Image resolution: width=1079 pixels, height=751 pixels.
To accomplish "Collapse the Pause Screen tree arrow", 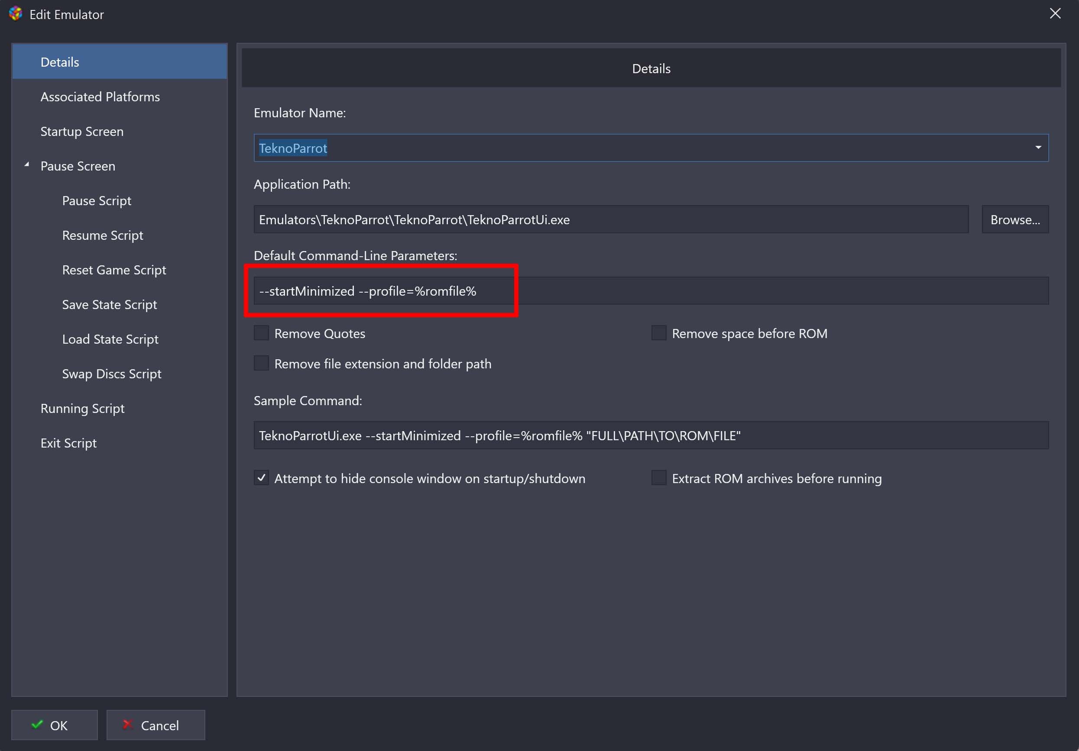I will 27,164.
